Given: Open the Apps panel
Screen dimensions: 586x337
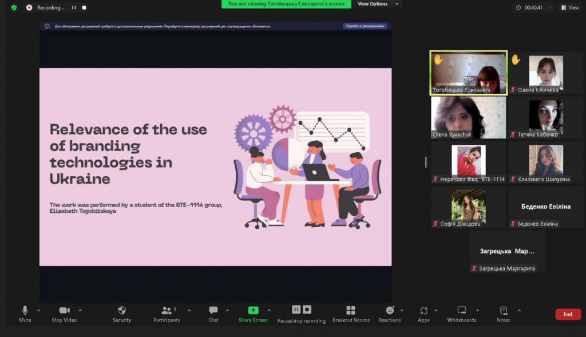Looking at the screenshot, I should click(423, 313).
